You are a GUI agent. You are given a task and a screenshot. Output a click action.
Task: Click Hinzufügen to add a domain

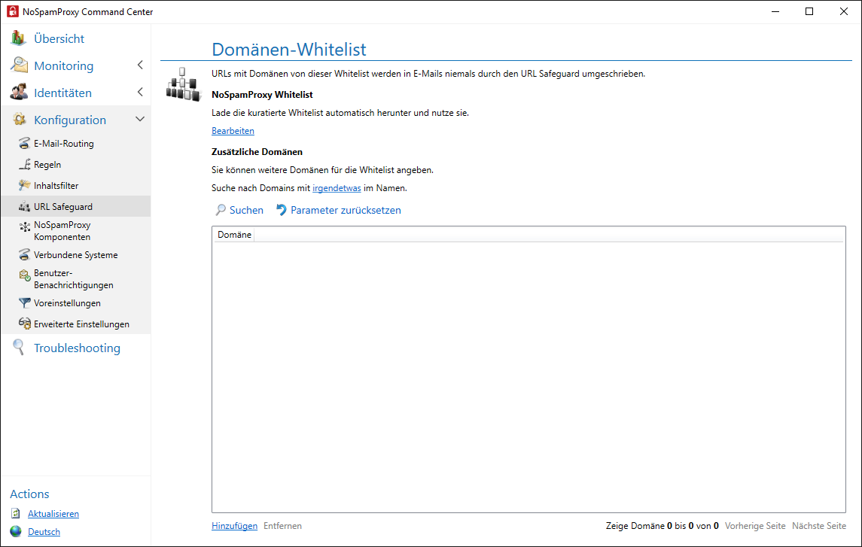tap(235, 526)
